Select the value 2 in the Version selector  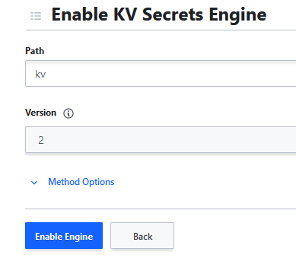41,140
